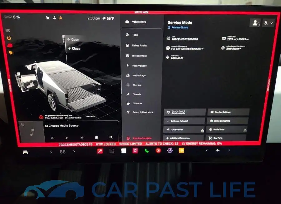This screenshot has height=204, width=281.
Task: Open the media equalizer icon
Action: 96,137
